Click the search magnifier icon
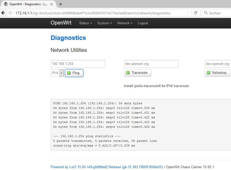 [206, 13]
